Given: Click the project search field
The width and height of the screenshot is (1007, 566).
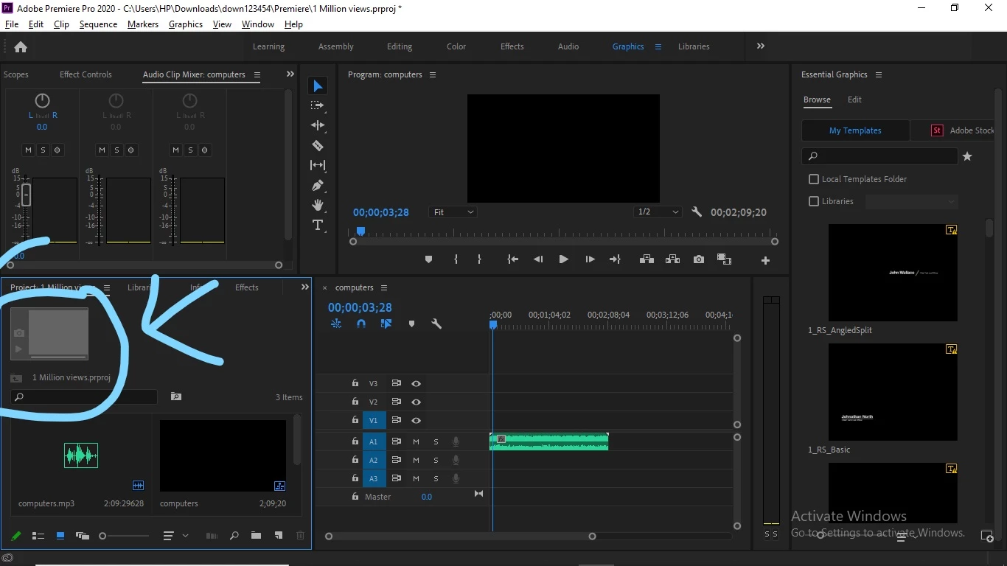Looking at the screenshot, I should pos(84,396).
